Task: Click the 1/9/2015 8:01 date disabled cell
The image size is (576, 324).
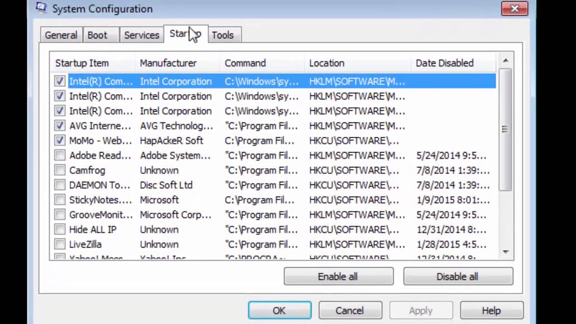Action: (453, 200)
